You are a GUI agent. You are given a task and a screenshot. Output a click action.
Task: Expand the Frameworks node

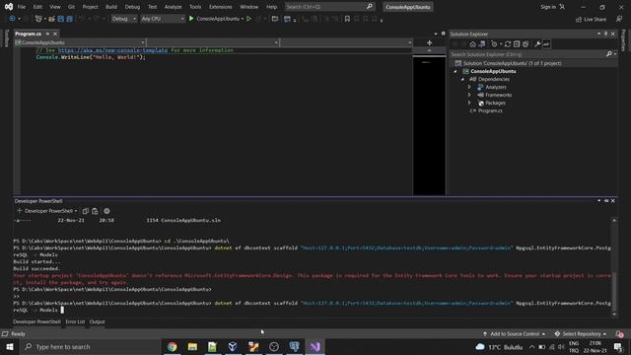tap(469, 95)
